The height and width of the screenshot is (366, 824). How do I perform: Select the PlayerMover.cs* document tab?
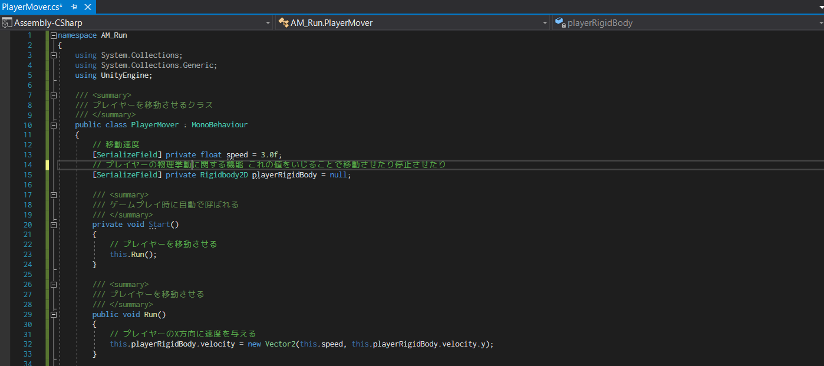click(x=32, y=6)
